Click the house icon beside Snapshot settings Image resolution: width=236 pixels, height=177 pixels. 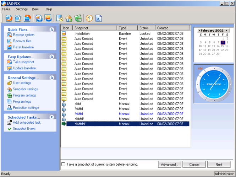(x=9, y=89)
